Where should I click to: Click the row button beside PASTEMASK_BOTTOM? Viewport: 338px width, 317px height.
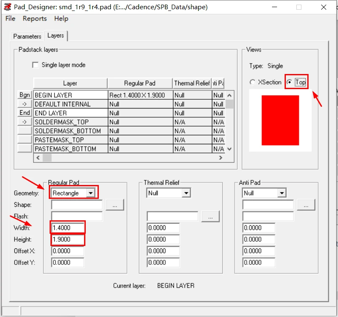click(25, 148)
